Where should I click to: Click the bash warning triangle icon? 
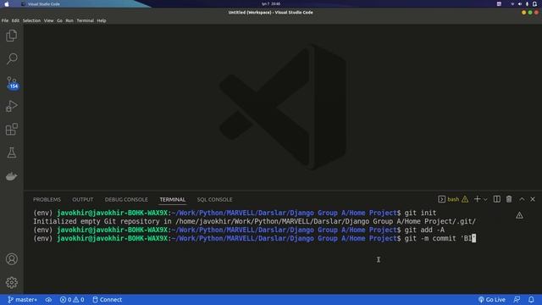click(x=465, y=199)
